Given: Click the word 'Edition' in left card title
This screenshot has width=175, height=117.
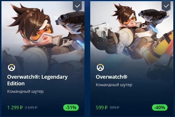Looking at the screenshot, I should (x=16, y=84).
